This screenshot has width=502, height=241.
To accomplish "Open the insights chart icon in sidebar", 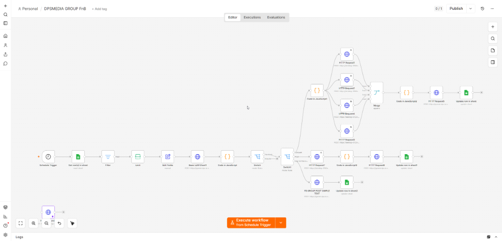I will tap(5, 216).
